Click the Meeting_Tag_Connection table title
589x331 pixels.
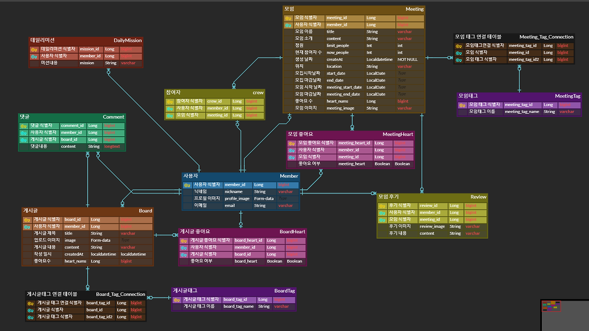[546, 37]
